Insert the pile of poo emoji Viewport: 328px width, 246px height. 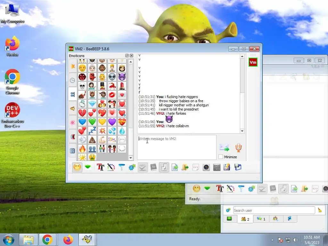tap(92, 140)
